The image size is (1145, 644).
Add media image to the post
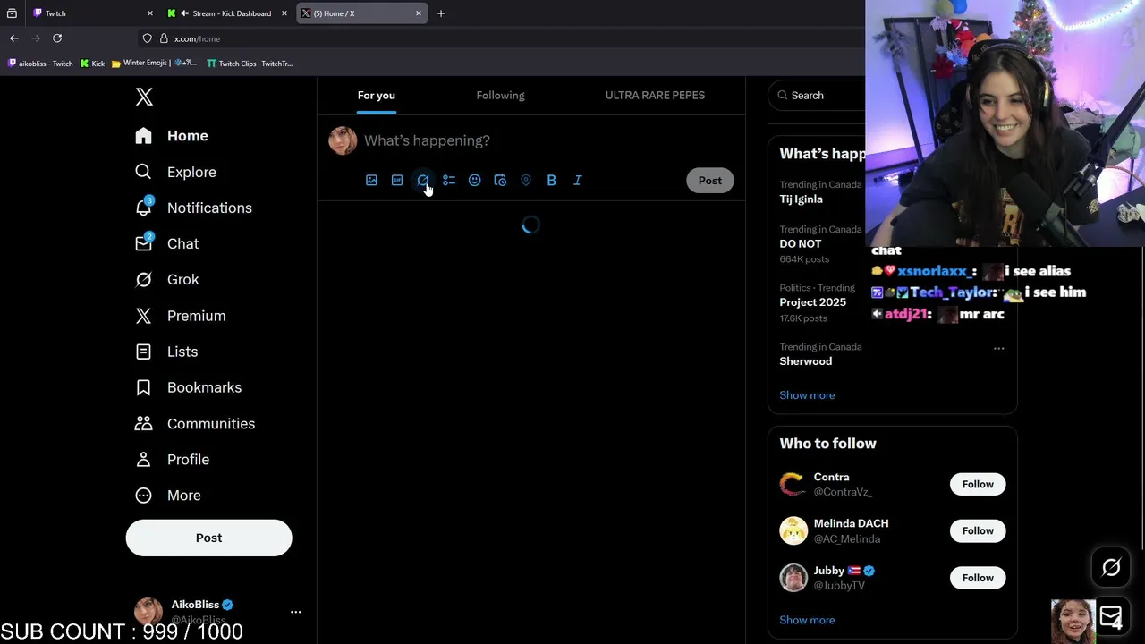371,180
